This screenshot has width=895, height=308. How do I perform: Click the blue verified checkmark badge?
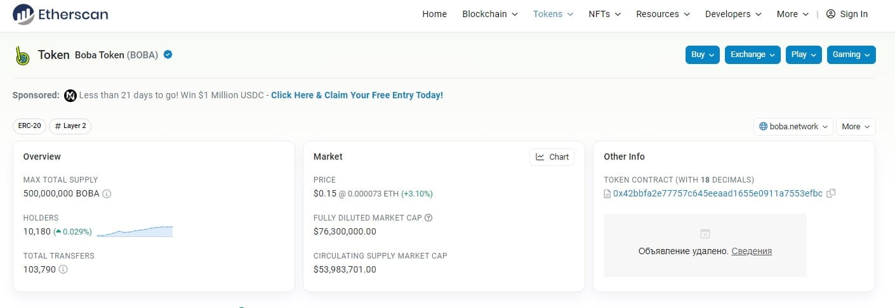click(x=168, y=55)
